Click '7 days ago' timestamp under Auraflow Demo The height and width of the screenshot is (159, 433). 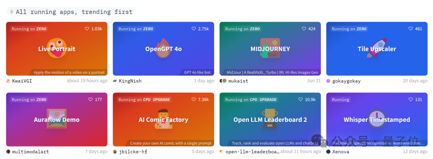pos(96,151)
